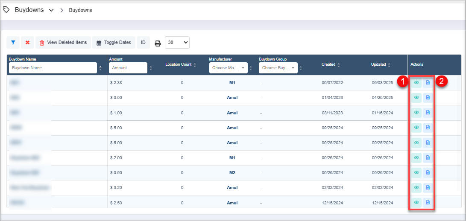466x221 pixels.
Task: Toggle Dates button in toolbar
Action: 114,43
